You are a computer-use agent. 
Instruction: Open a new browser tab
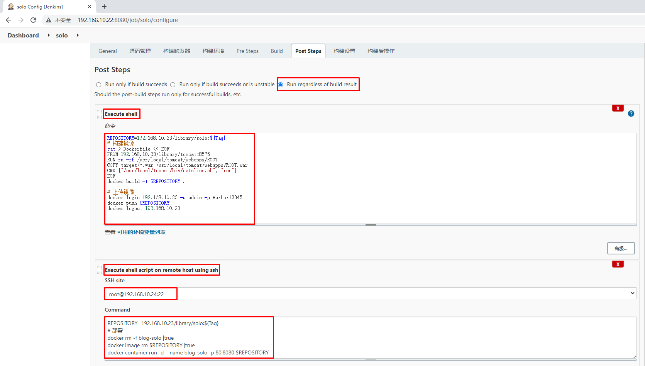(104, 7)
